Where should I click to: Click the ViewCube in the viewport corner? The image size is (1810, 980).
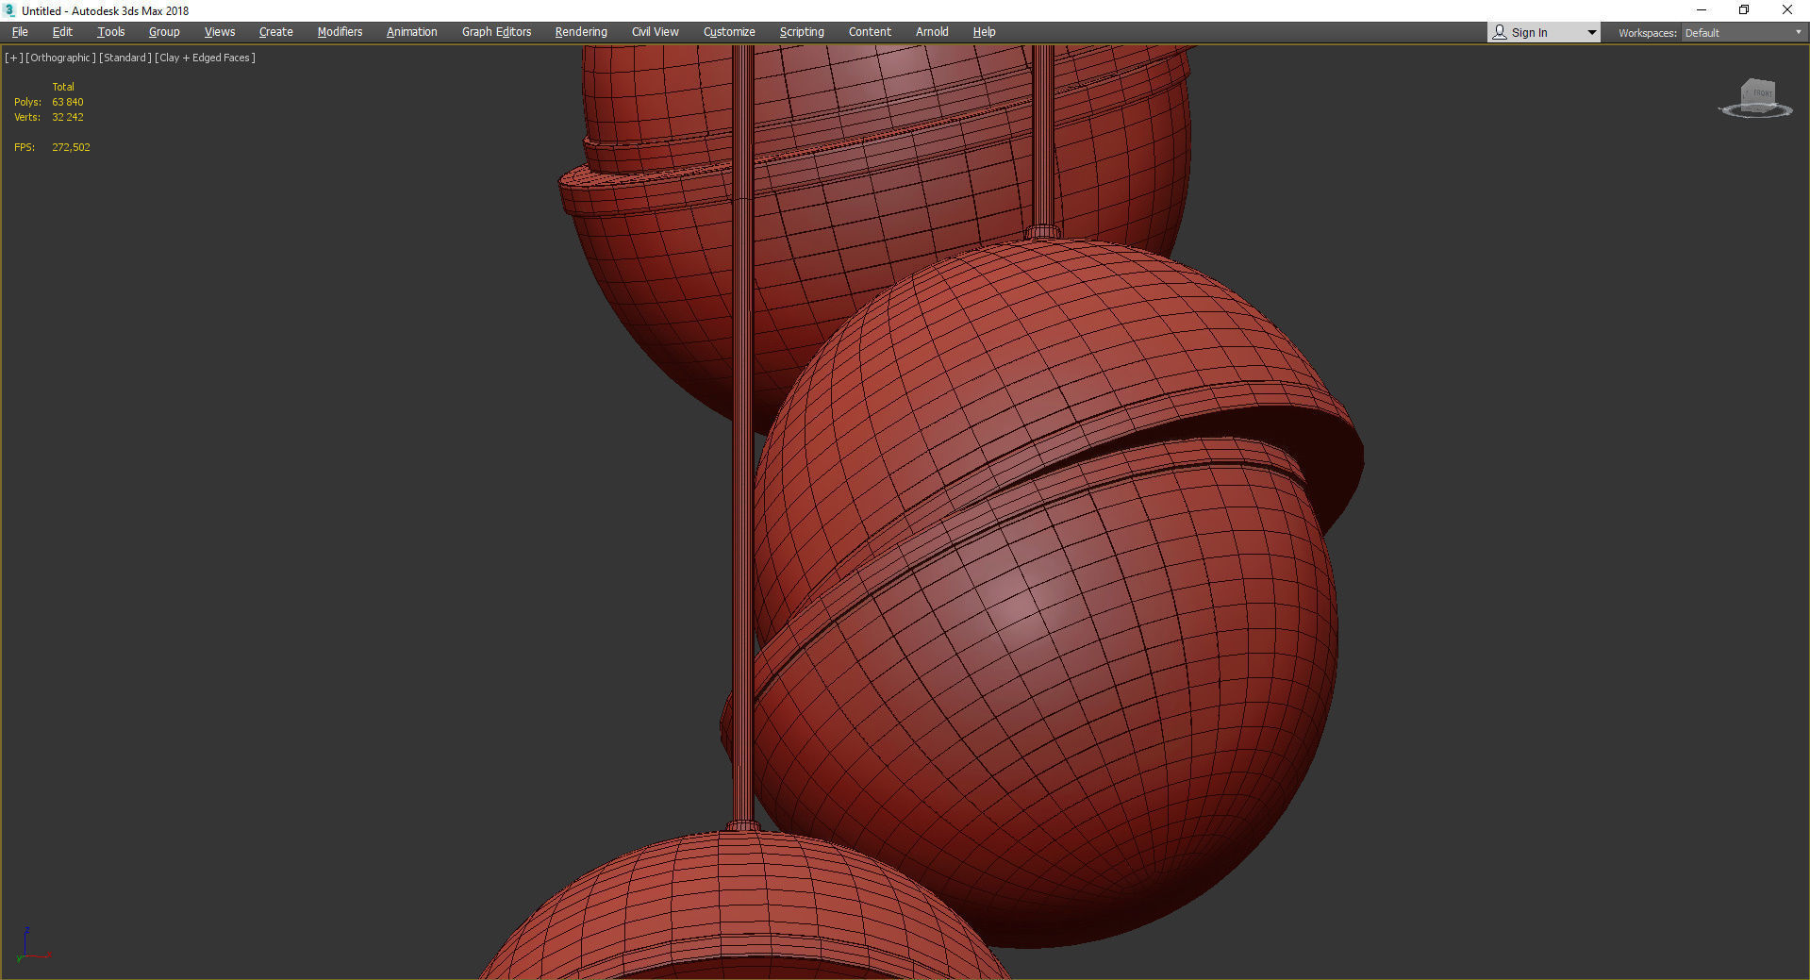point(1756,98)
